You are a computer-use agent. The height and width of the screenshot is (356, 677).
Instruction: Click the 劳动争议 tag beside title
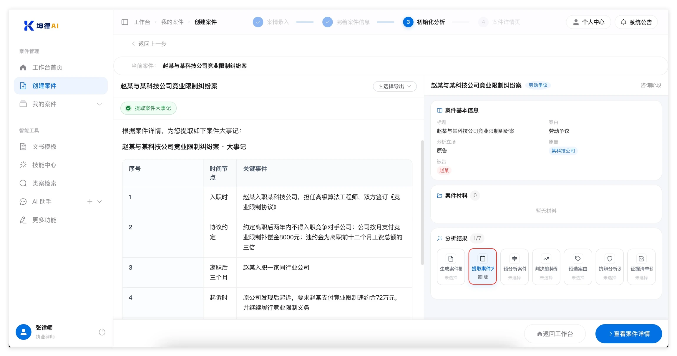click(x=538, y=85)
